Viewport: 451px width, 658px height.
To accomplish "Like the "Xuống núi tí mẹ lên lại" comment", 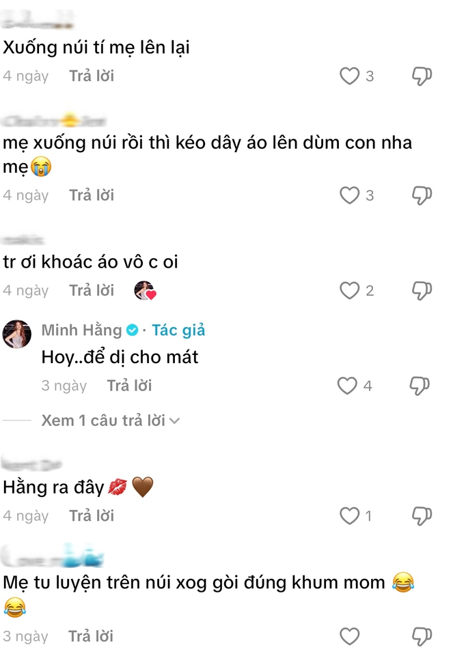I will click(x=349, y=76).
